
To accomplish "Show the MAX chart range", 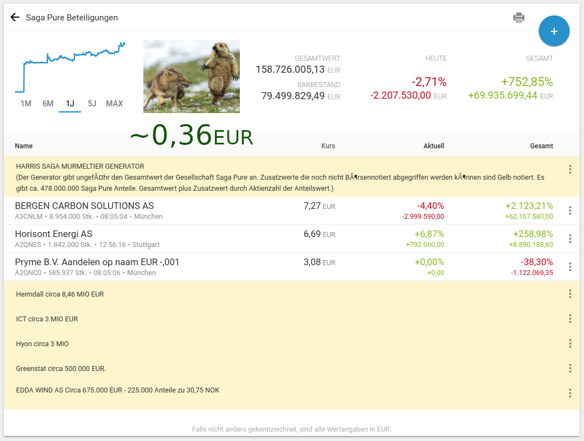I will point(114,104).
